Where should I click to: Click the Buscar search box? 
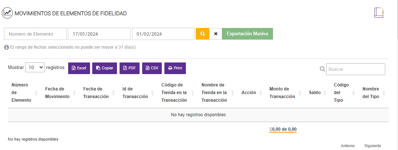point(356,69)
